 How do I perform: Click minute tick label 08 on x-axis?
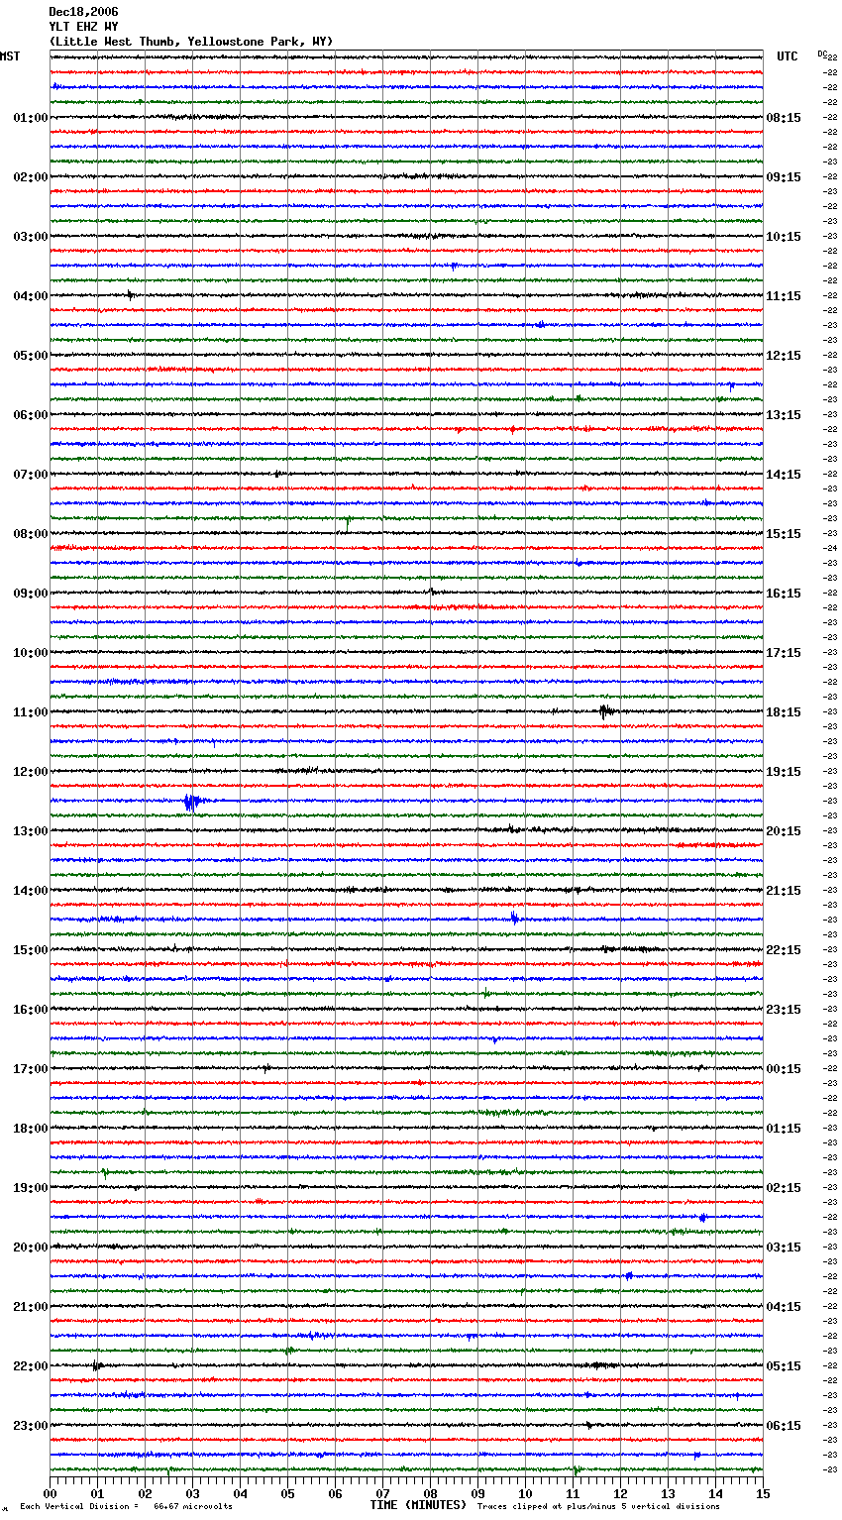(430, 1493)
